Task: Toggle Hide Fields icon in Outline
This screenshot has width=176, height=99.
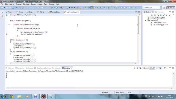Action: click(161, 15)
